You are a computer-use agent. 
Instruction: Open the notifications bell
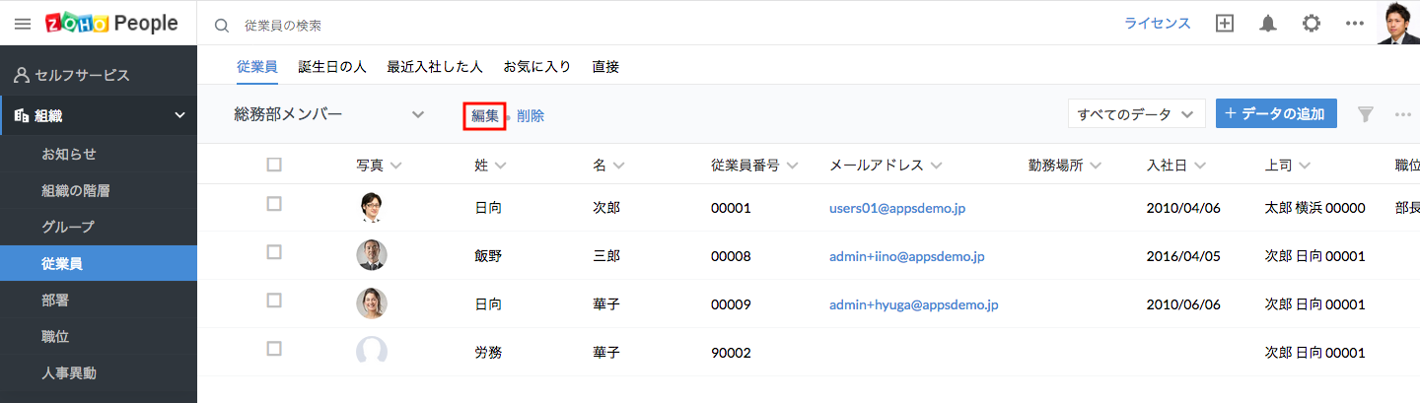click(x=1268, y=24)
